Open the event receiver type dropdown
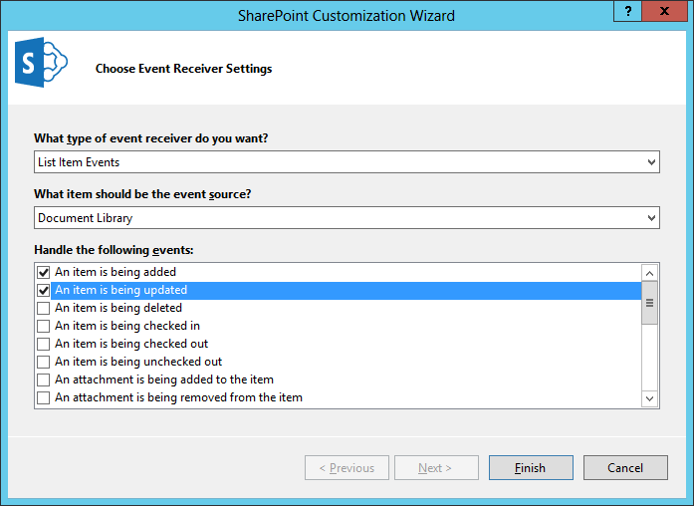Viewport: 694px width, 506px height. click(651, 161)
